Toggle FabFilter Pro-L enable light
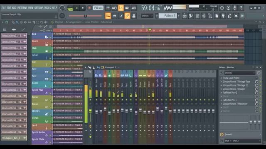The width and height of the screenshot is (266, 149). pyautogui.click(x=261, y=100)
